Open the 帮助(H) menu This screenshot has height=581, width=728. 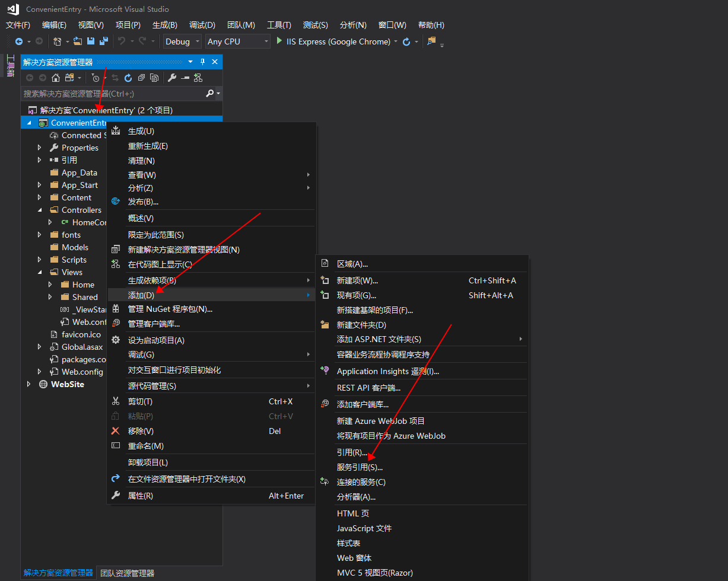click(431, 25)
